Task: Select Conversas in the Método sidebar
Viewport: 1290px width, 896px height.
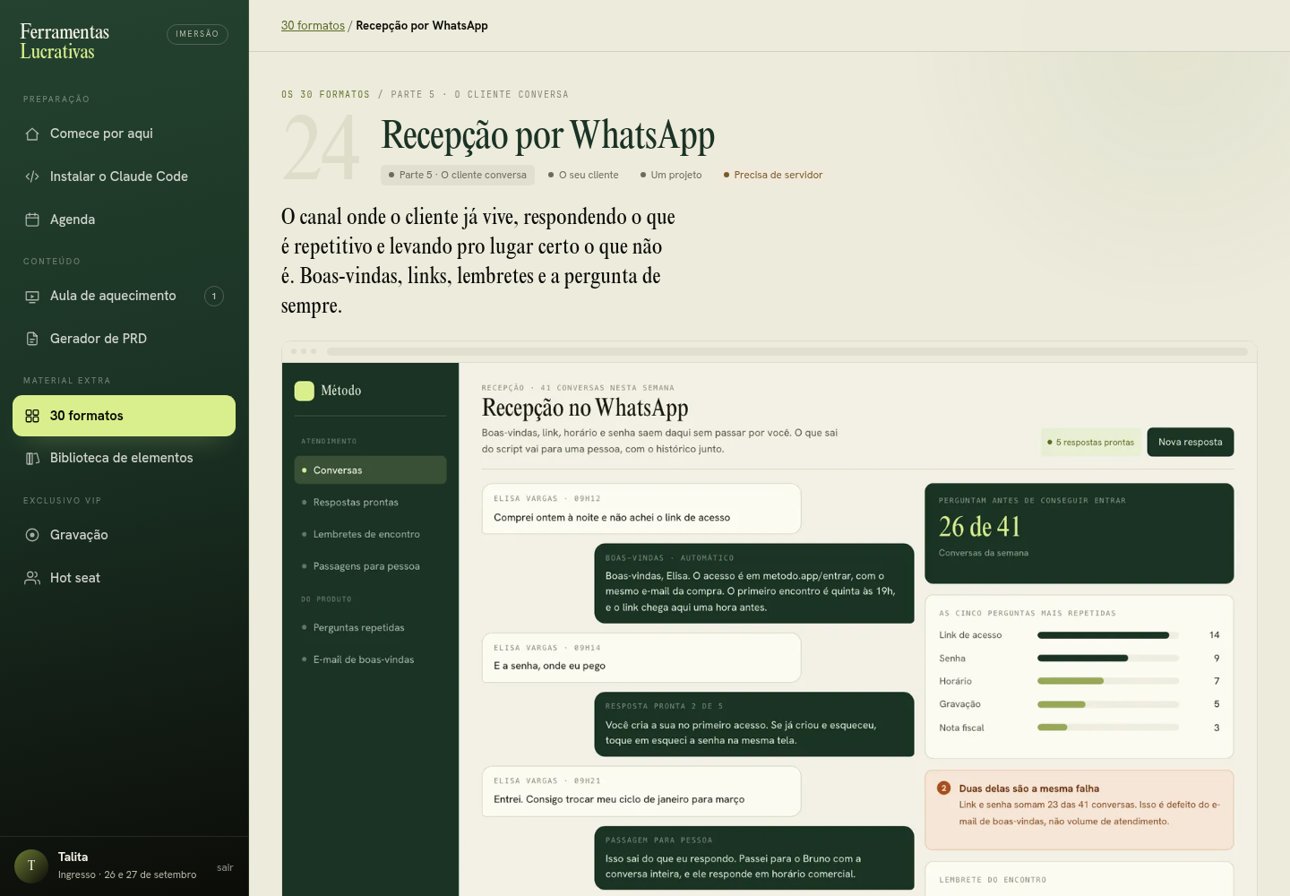Action: (x=370, y=470)
